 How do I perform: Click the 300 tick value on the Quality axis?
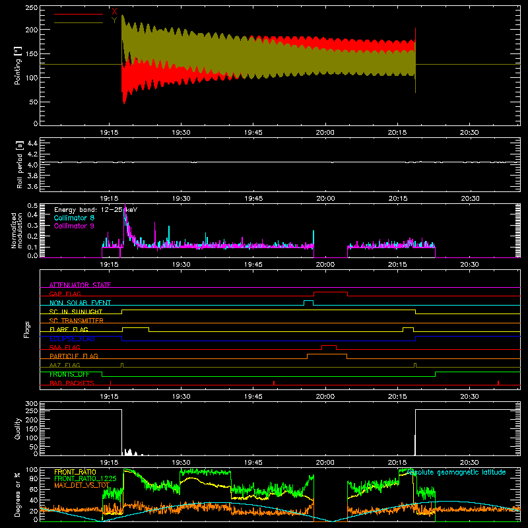pyautogui.click(x=32, y=404)
